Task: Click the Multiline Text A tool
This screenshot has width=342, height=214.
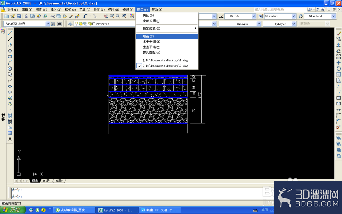Action: click(x=10, y=139)
